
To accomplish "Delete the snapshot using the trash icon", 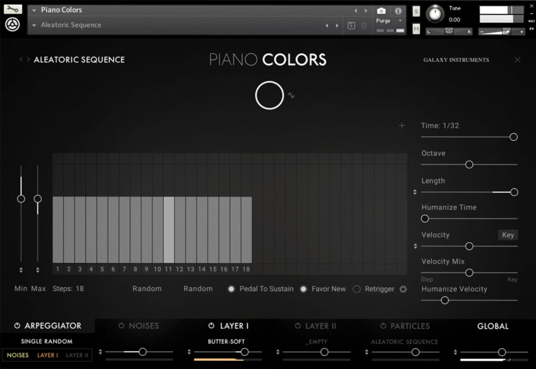I will pos(364,25).
